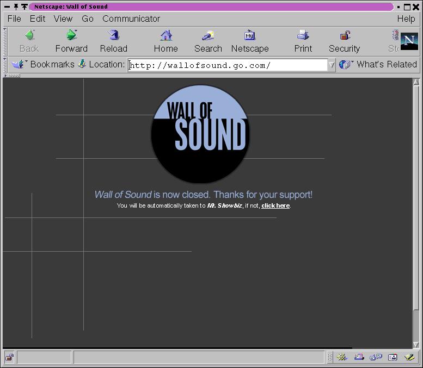
Task: Minimize the Netscape window via dot button
Action: (x=399, y=7)
